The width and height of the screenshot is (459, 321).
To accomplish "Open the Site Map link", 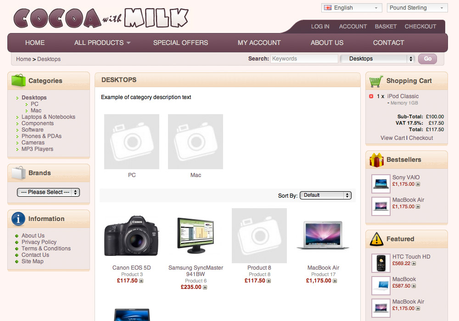I will 33,261.
